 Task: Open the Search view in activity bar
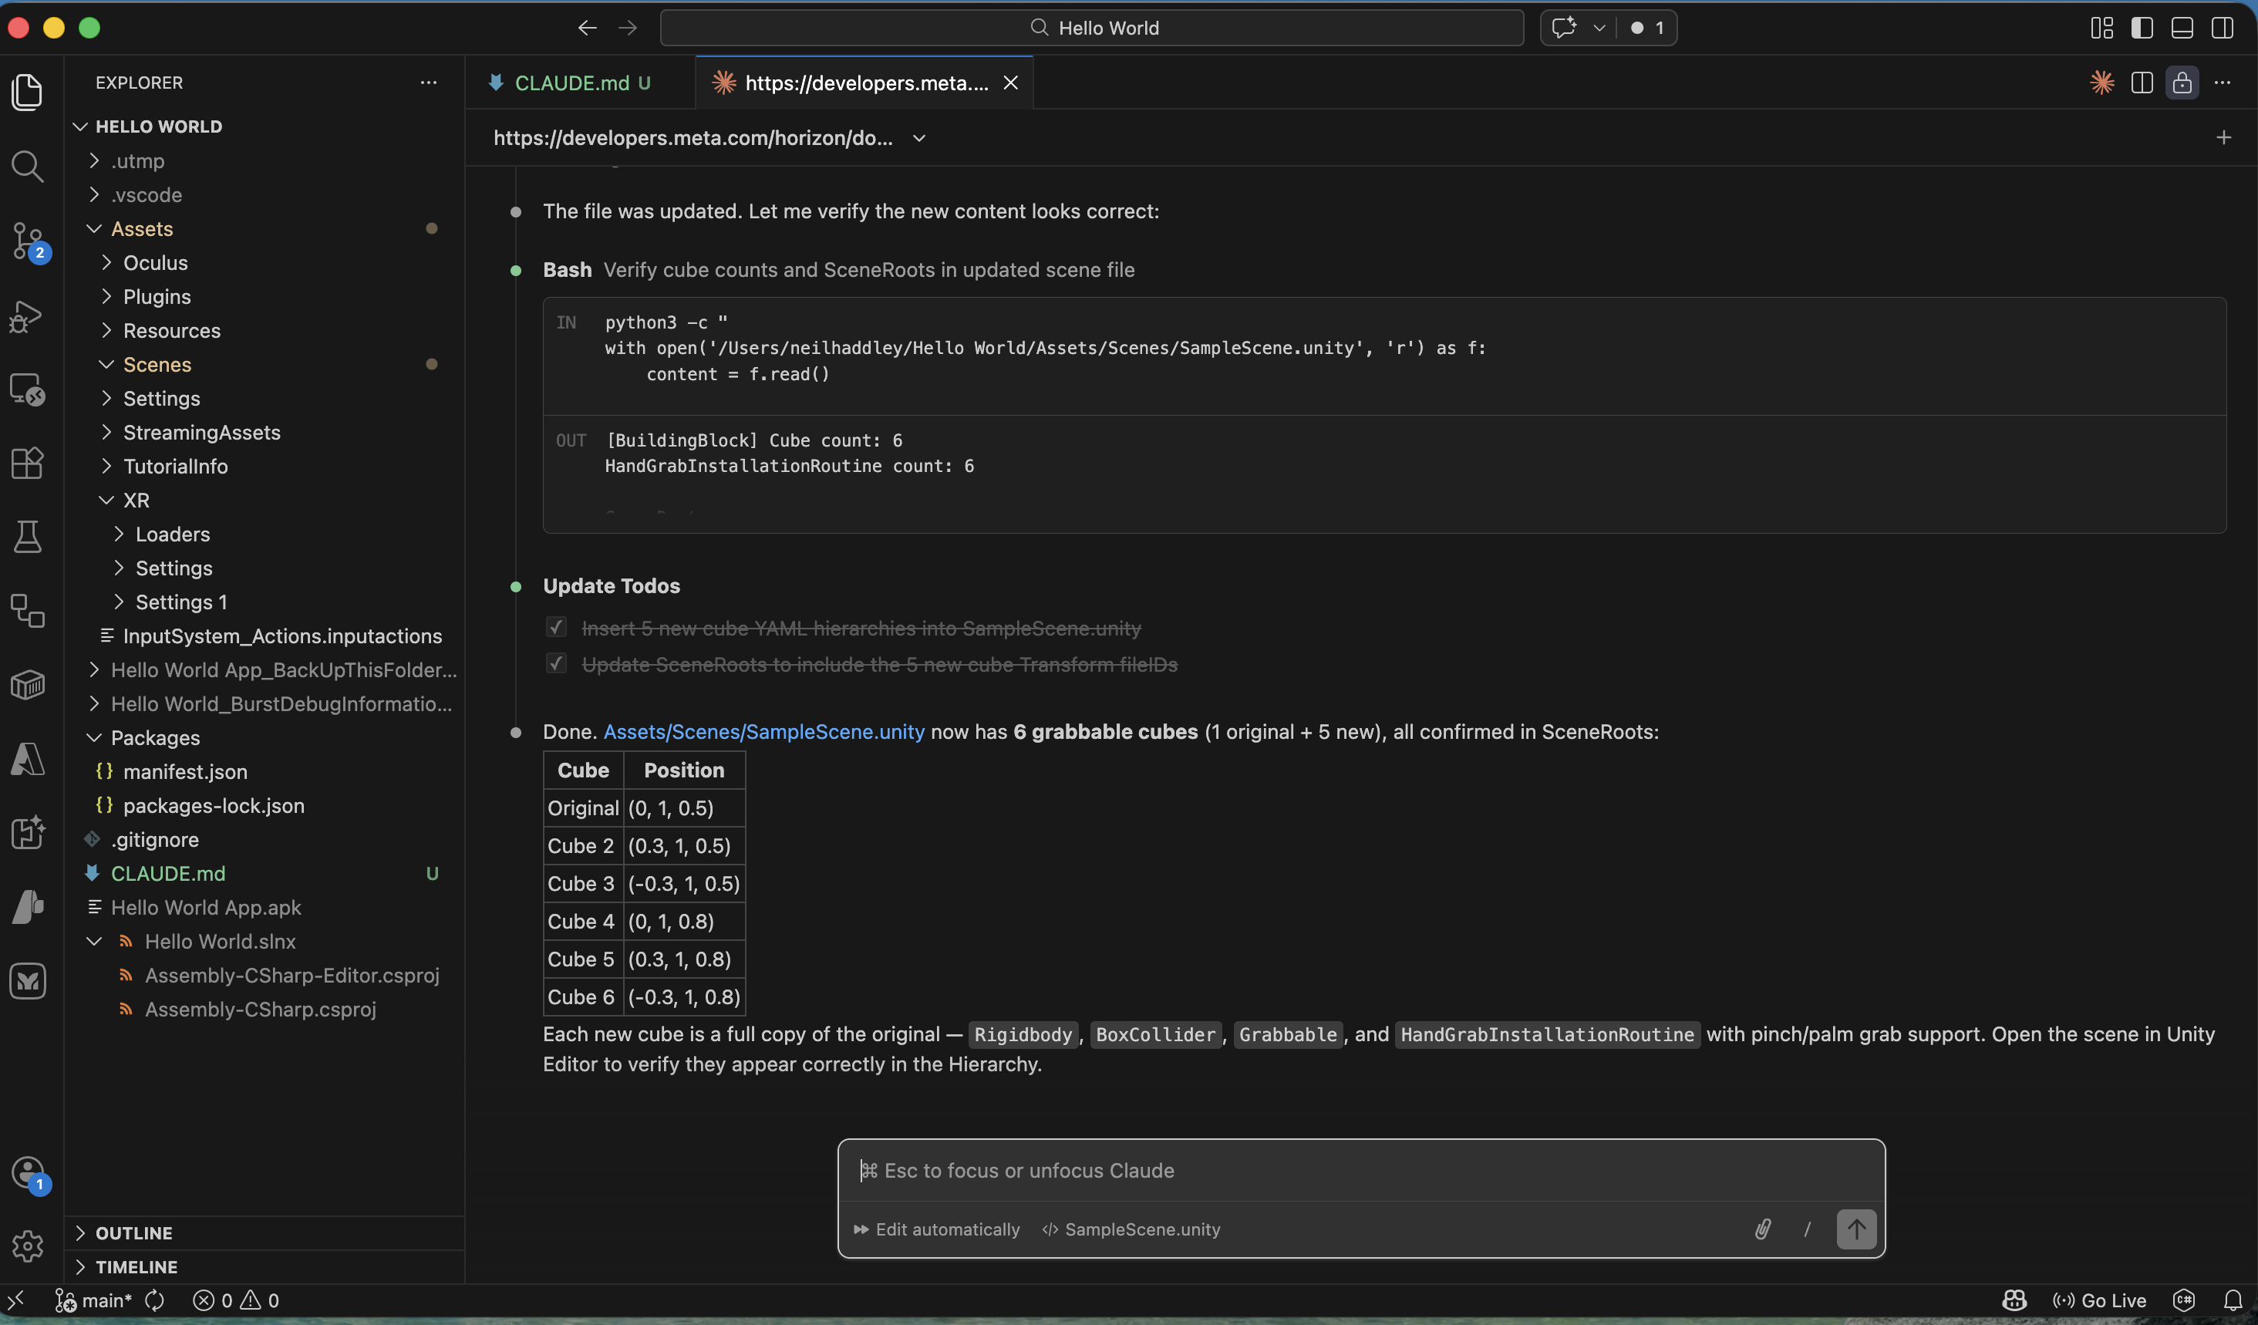click(27, 166)
